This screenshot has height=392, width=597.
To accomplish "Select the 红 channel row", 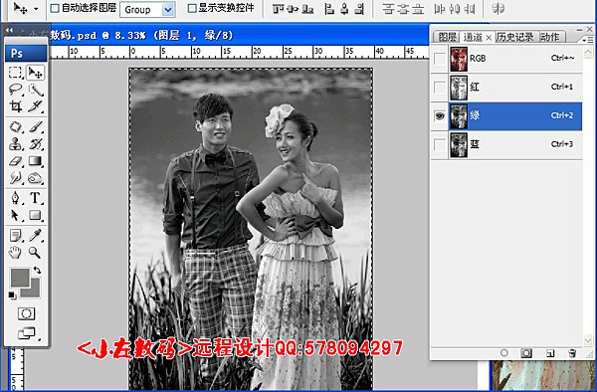I will click(515, 88).
